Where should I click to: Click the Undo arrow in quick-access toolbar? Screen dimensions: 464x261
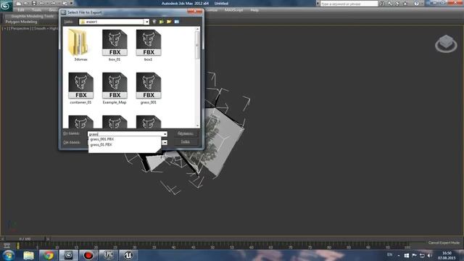tap(42, 4)
